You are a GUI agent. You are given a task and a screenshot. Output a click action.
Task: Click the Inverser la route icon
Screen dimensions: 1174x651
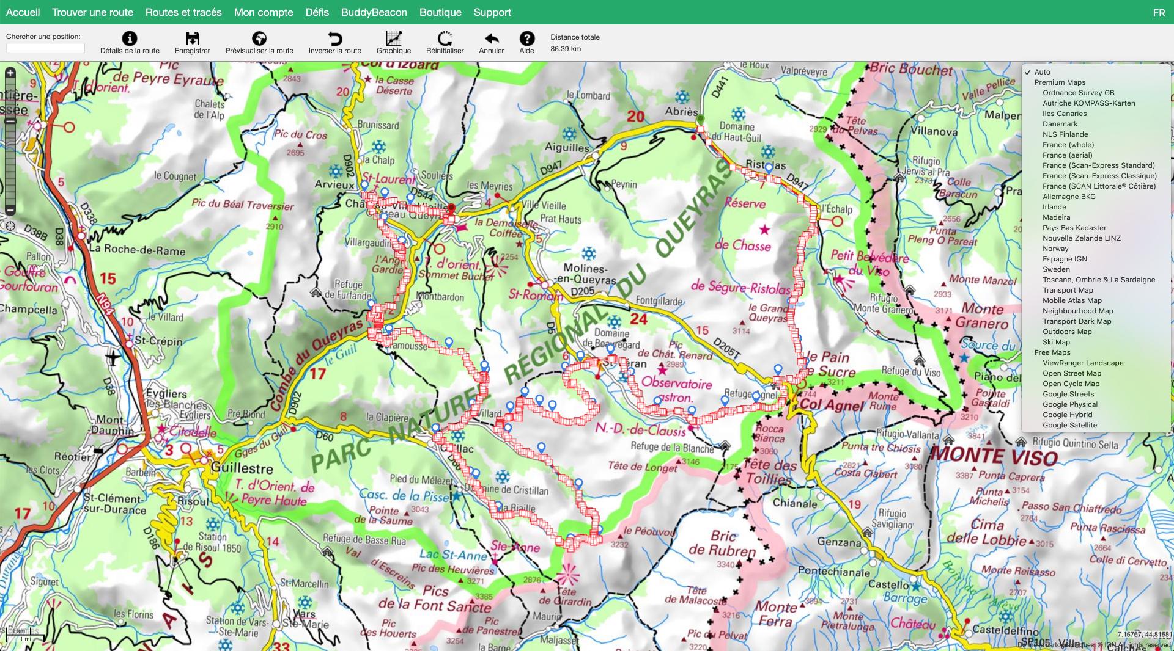coord(334,38)
